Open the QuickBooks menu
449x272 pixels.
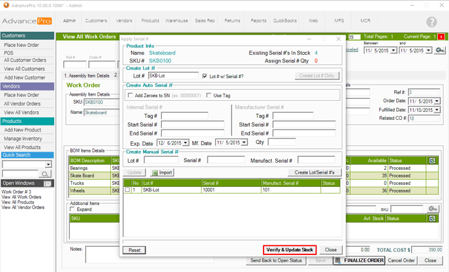pos(285,21)
